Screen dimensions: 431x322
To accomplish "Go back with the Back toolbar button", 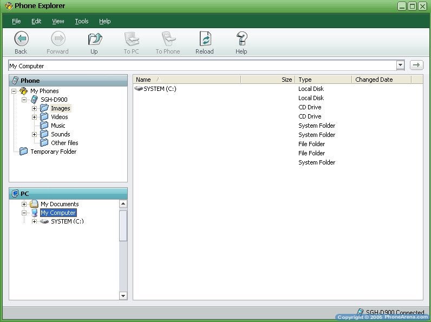I will pyautogui.click(x=21, y=43).
